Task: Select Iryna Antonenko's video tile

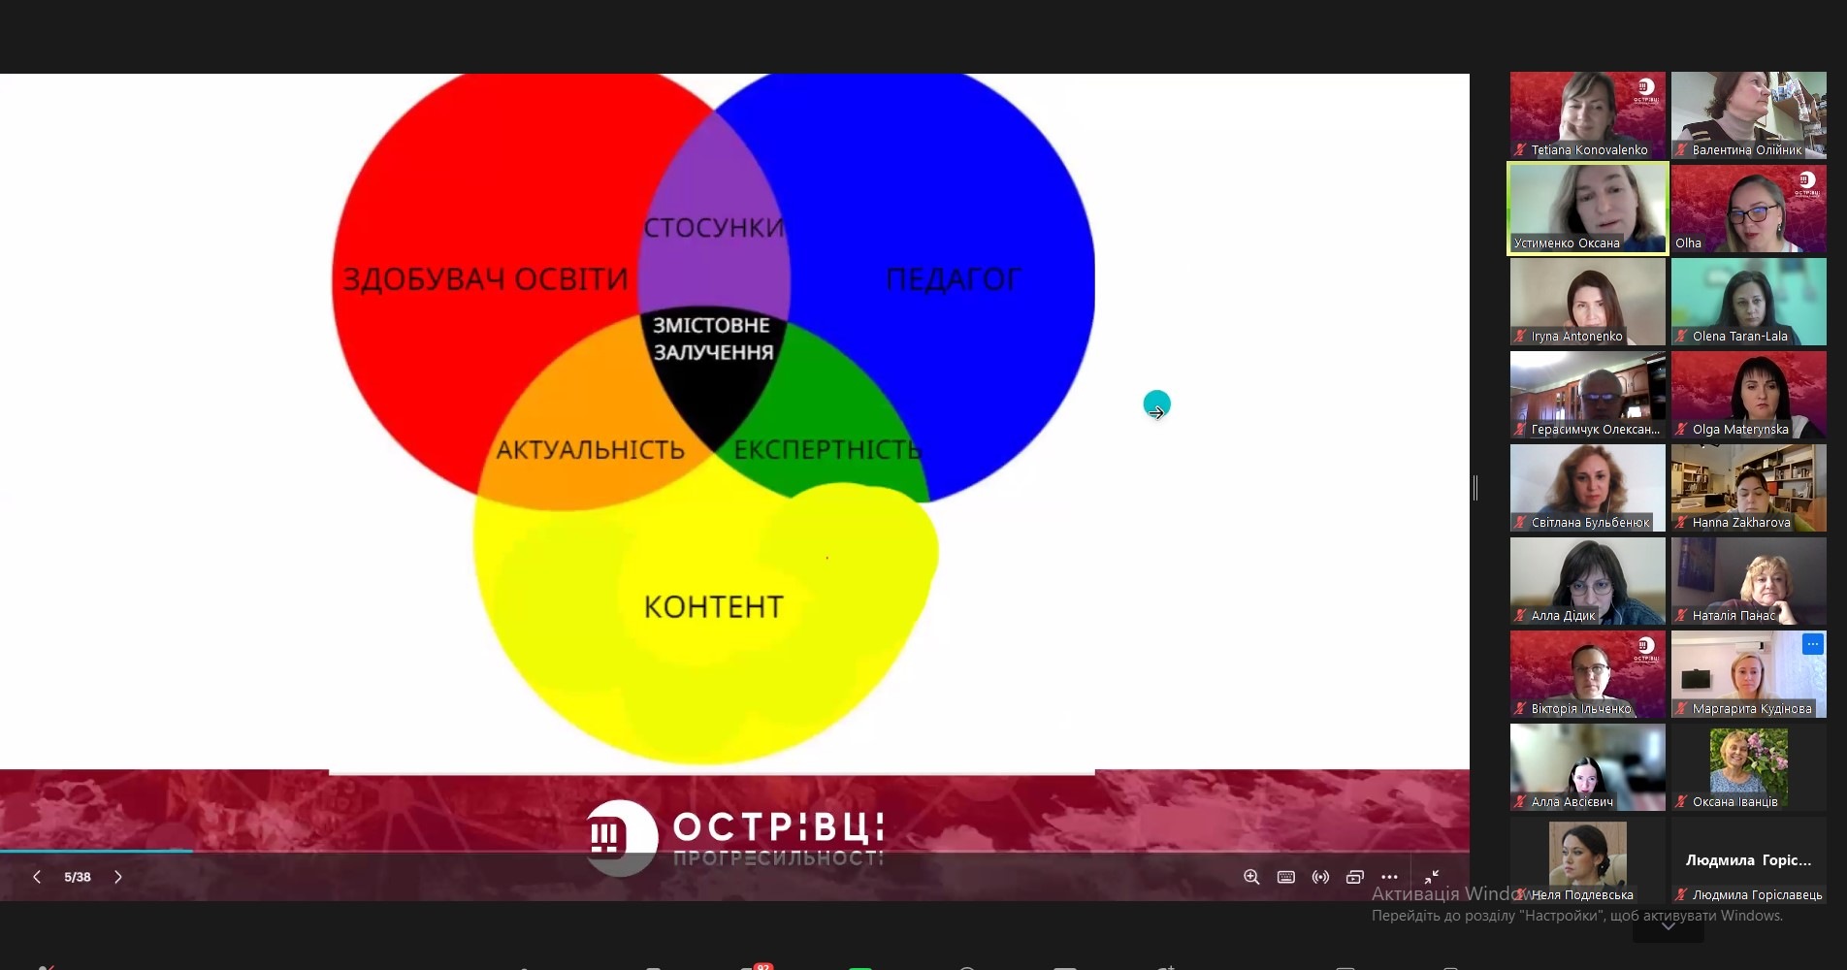Action: (1588, 302)
